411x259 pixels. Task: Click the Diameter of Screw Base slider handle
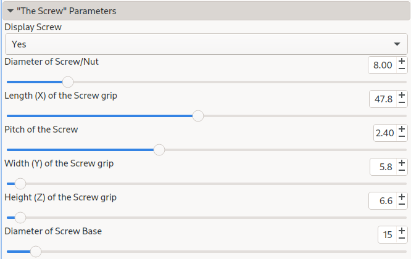tap(36, 252)
